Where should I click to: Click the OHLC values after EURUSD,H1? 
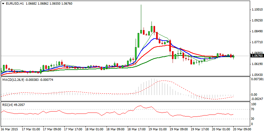coord(49,4)
